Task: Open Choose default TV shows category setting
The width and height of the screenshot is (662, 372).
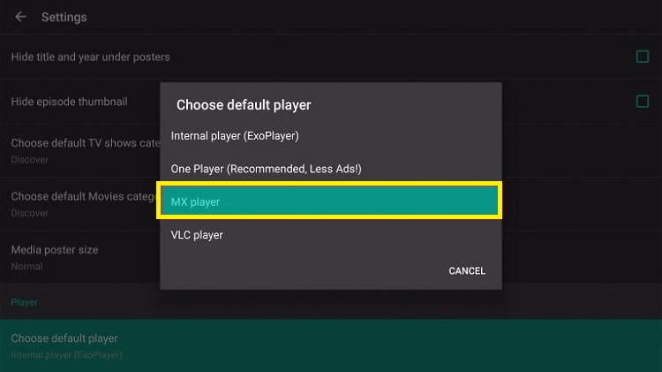Action: (x=80, y=150)
